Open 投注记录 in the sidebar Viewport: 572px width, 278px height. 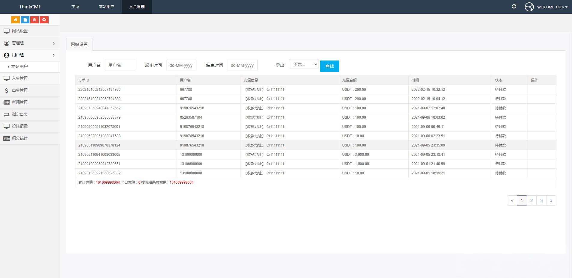click(x=20, y=126)
